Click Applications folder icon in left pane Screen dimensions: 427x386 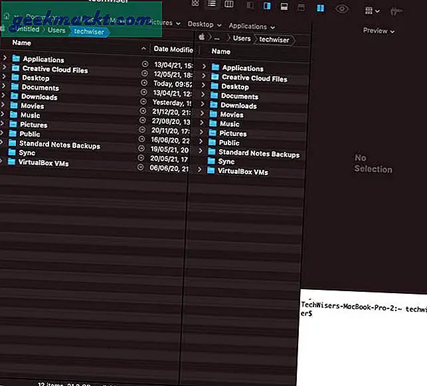[16, 58]
